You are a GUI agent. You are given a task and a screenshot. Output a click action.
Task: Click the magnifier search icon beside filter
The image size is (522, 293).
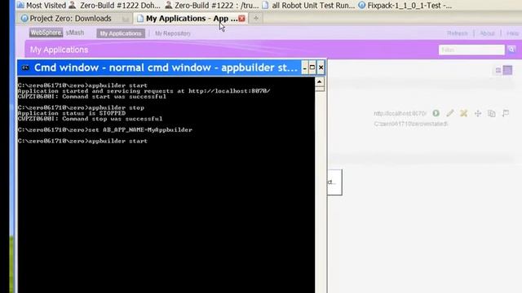click(511, 50)
